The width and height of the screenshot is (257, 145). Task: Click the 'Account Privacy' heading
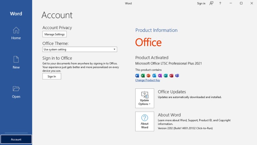click(x=57, y=28)
